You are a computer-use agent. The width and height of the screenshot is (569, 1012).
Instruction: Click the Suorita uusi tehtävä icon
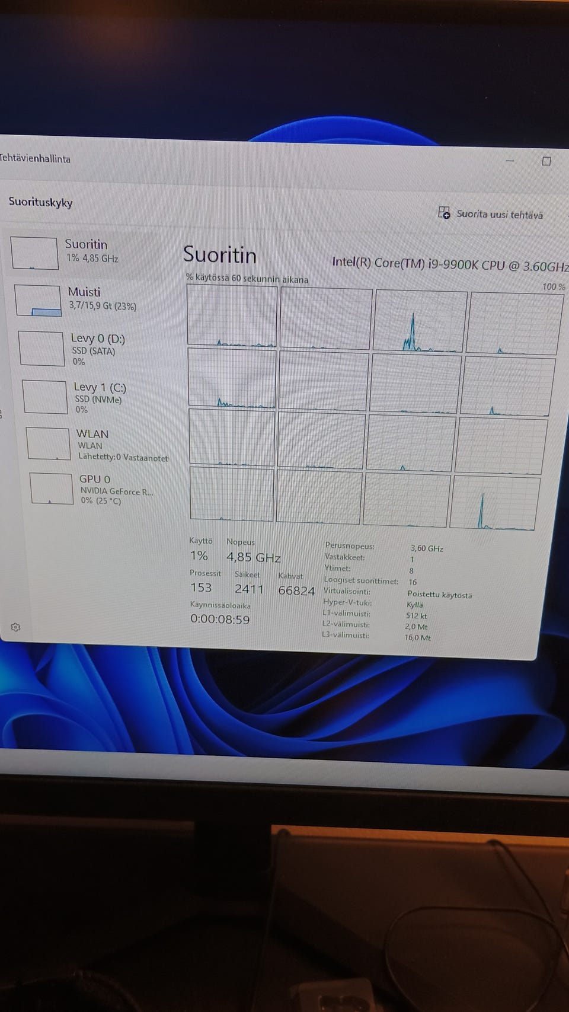(x=444, y=213)
